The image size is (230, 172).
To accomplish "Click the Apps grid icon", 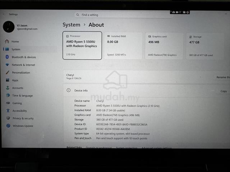I will point(8,80).
